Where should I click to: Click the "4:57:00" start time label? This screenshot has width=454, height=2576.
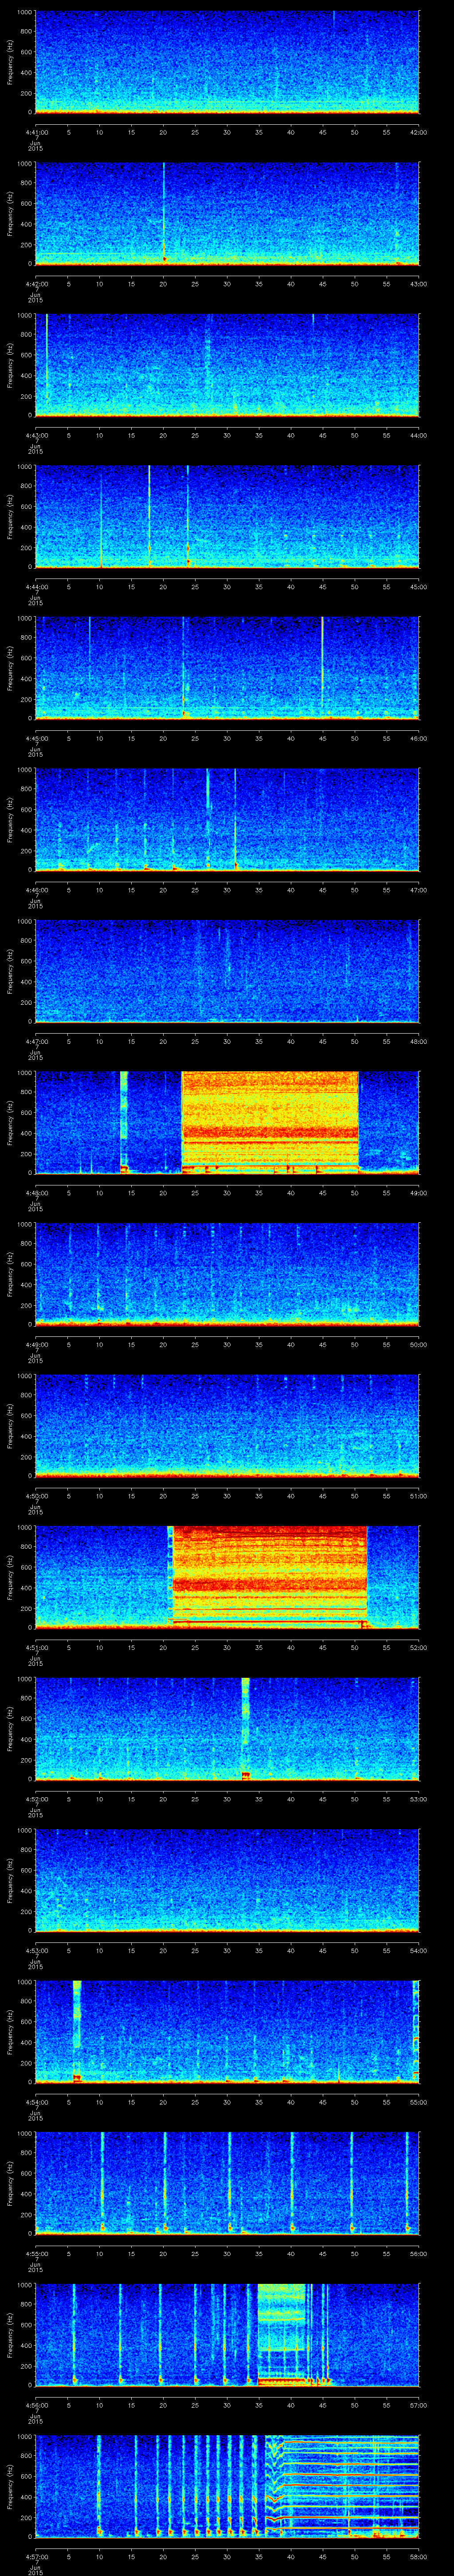36,2556
